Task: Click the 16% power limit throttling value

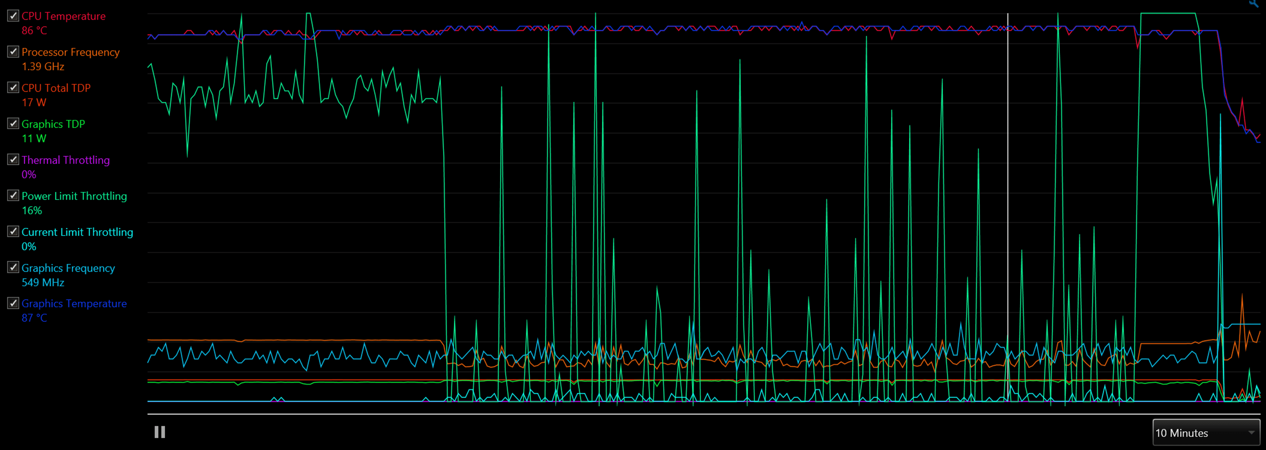Action: point(32,210)
